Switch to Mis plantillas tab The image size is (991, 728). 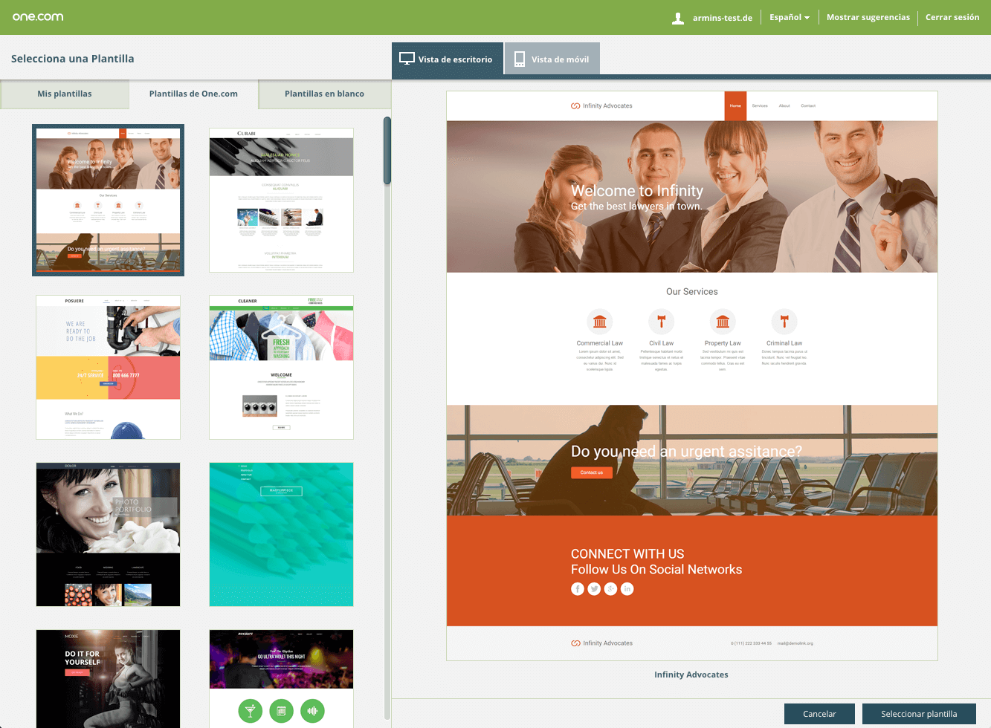click(65, 94)
